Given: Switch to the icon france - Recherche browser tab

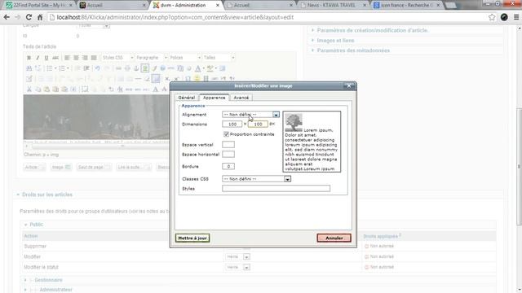Looking at the screenshot, I should point(407,6).
